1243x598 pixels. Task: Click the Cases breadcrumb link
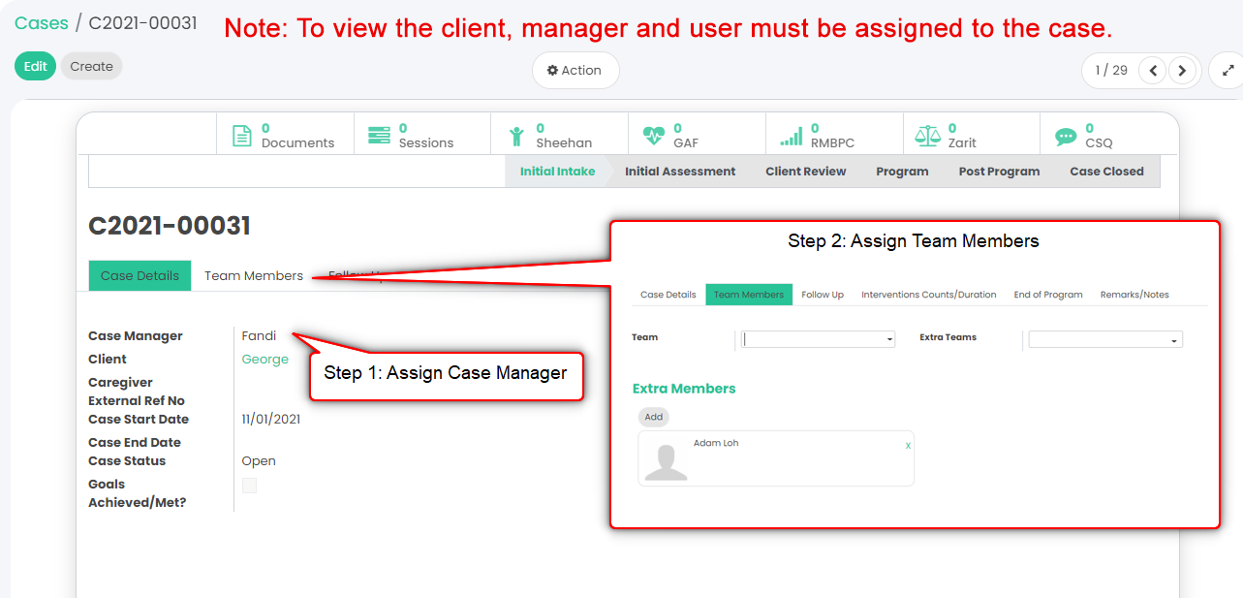click(41, 22)
